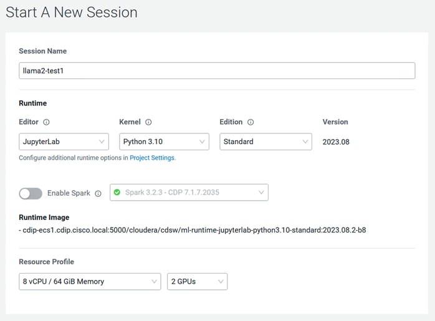The height and width of the screenshot is (321, 435).
Task: Click the Edition info icon
Action: pyautogui.click(x=251, y=122)
